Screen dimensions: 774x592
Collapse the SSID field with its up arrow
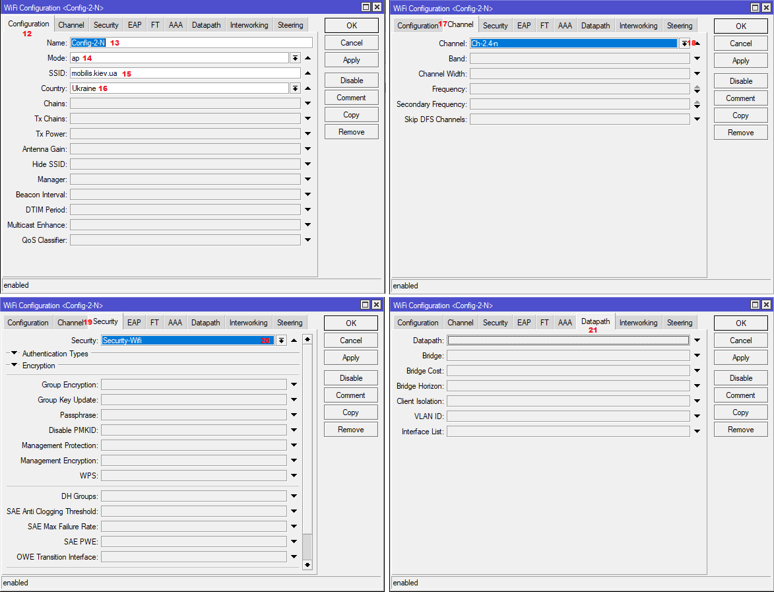tap(307, 73)
